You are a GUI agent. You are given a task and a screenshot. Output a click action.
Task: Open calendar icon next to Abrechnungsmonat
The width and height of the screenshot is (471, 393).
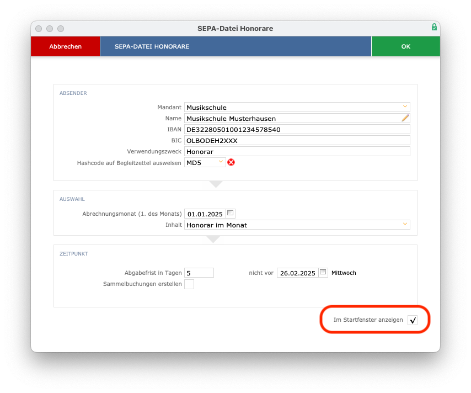point(231,213)
